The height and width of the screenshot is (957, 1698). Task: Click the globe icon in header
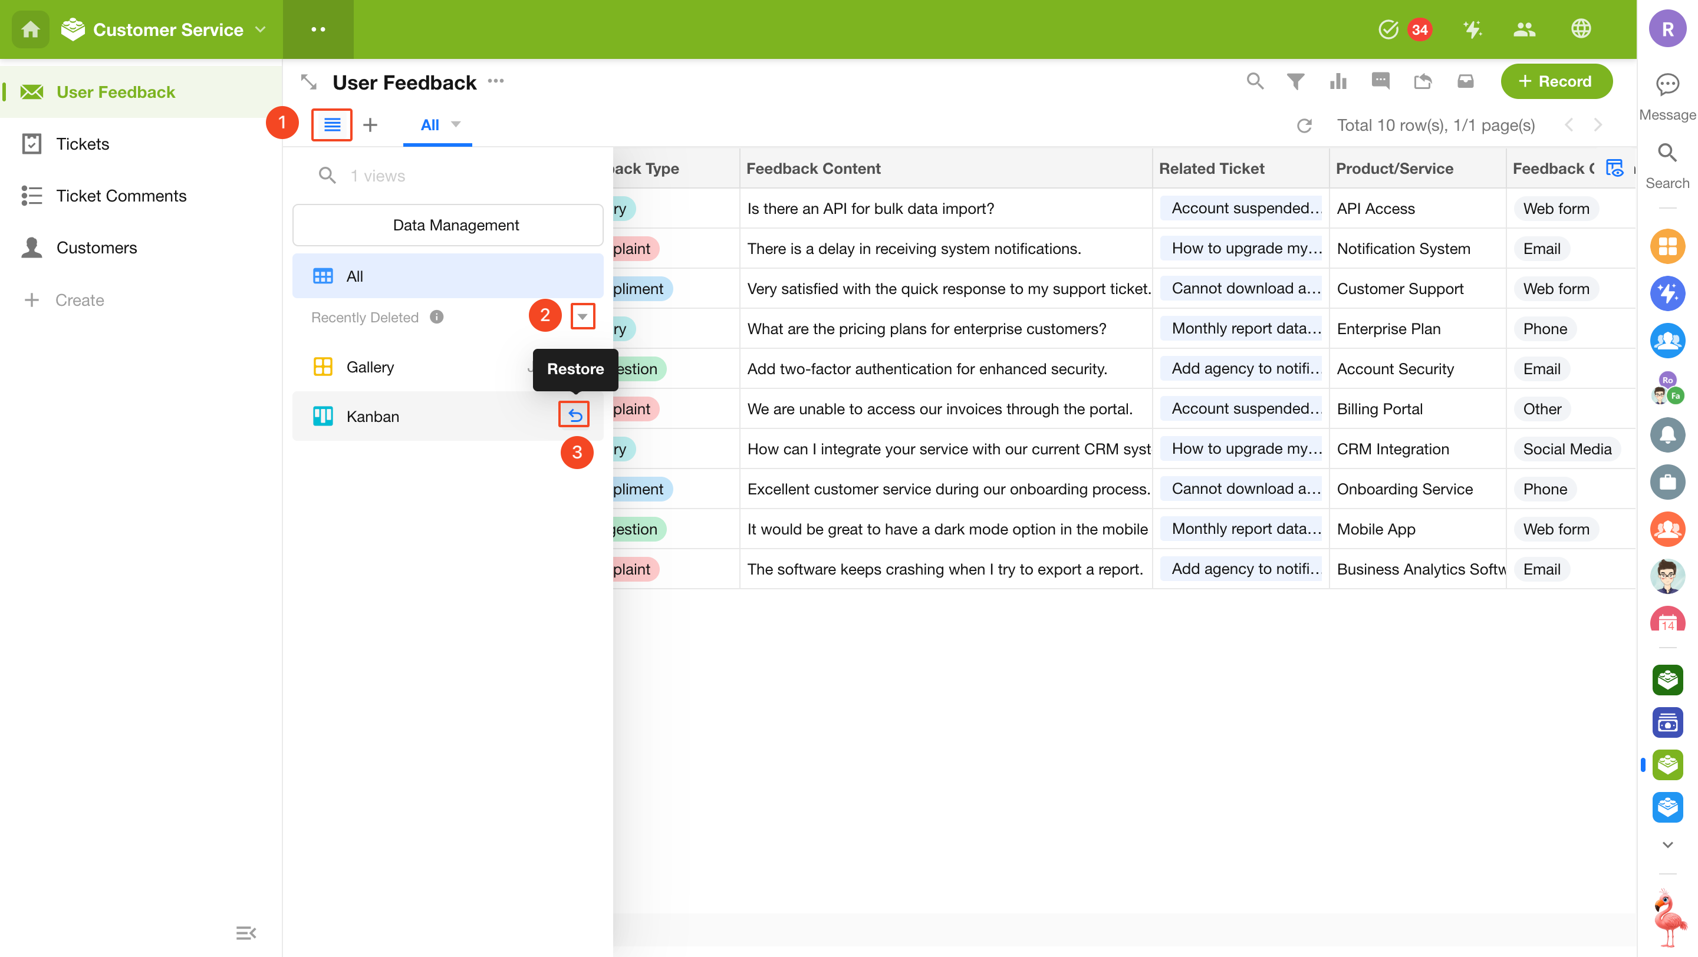[x=1581, y=29]
